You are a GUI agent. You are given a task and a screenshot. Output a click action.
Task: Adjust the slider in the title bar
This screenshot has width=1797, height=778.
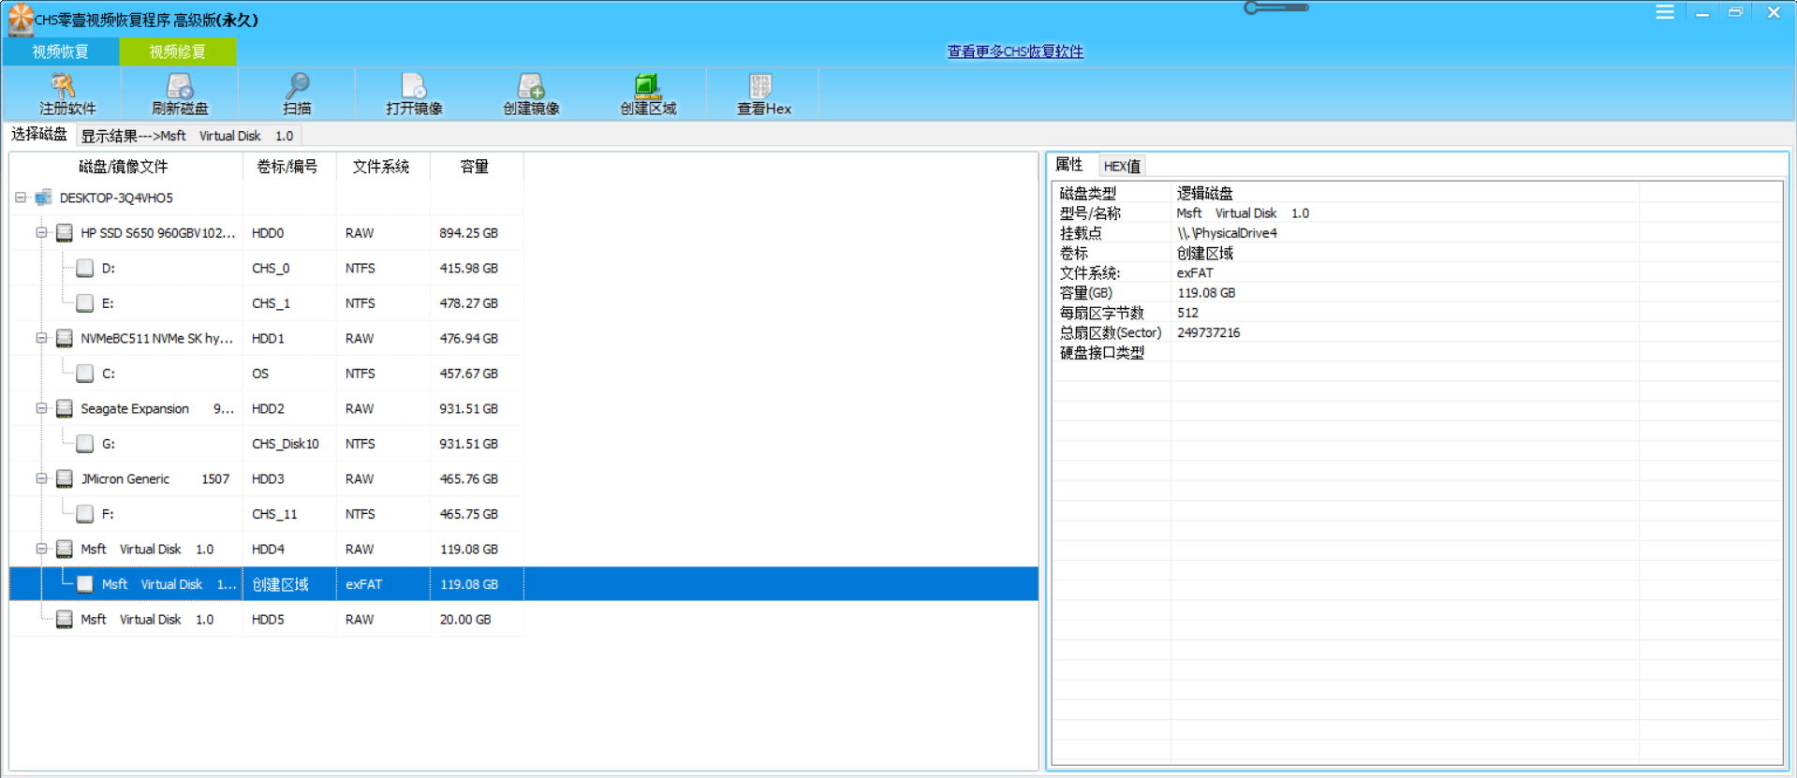point(1275,7)
